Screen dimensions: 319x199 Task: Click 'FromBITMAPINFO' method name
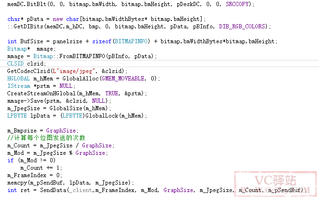tap(82, 56)
